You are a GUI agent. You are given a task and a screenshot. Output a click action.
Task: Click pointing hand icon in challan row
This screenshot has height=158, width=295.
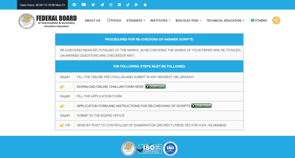click(x=62, y=87)
